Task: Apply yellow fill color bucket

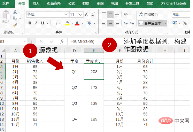Action: click(67, 23)
